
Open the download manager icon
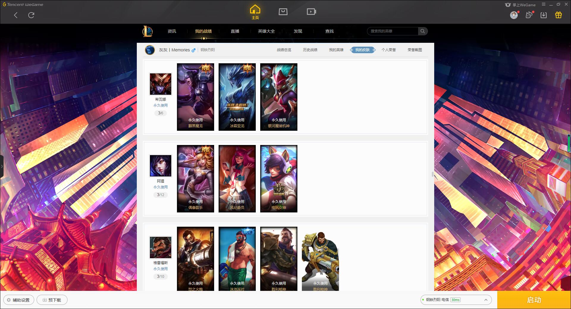[544, 15]
